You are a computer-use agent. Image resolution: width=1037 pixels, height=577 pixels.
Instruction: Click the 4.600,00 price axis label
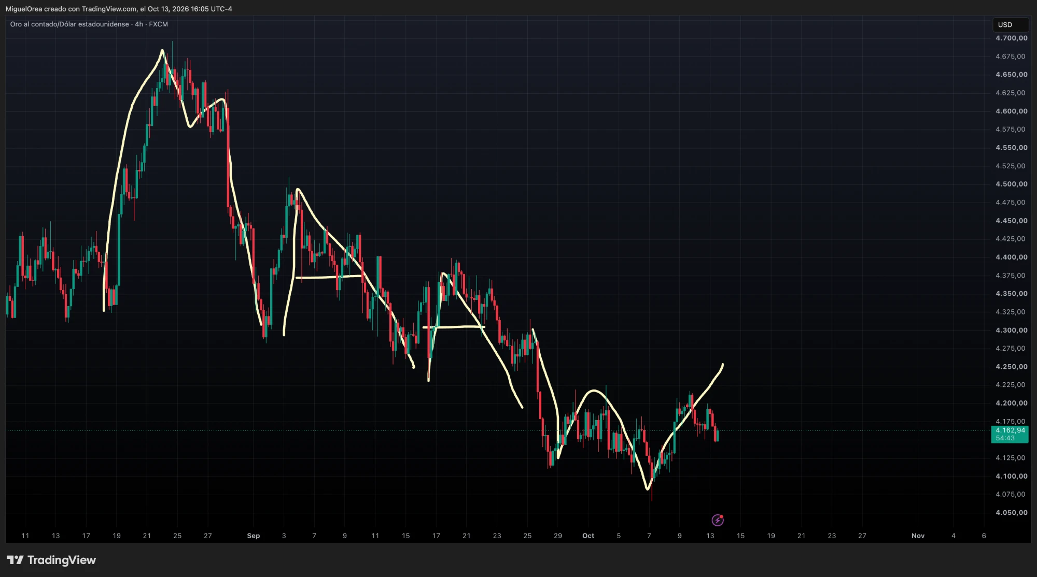(x=1011, y=111)
